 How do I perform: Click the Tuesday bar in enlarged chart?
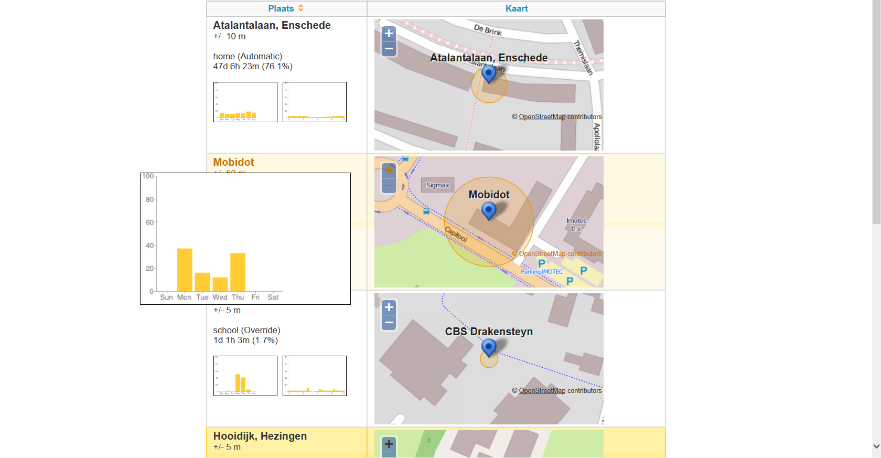[202, 282]
